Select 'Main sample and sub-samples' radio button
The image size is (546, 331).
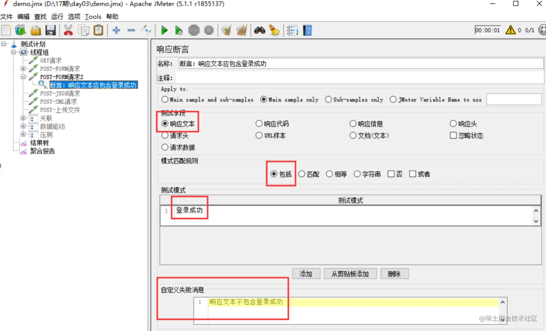click(x=165, y=99)
